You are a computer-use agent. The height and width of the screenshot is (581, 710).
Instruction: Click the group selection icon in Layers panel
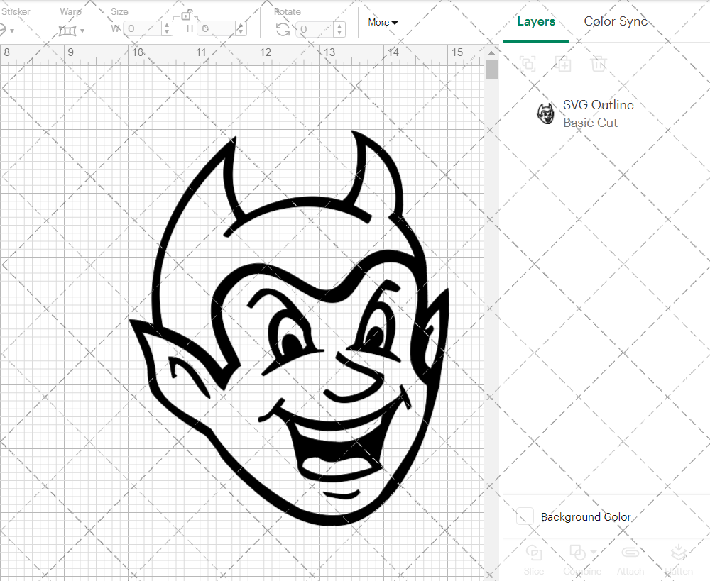pos(528,64)
